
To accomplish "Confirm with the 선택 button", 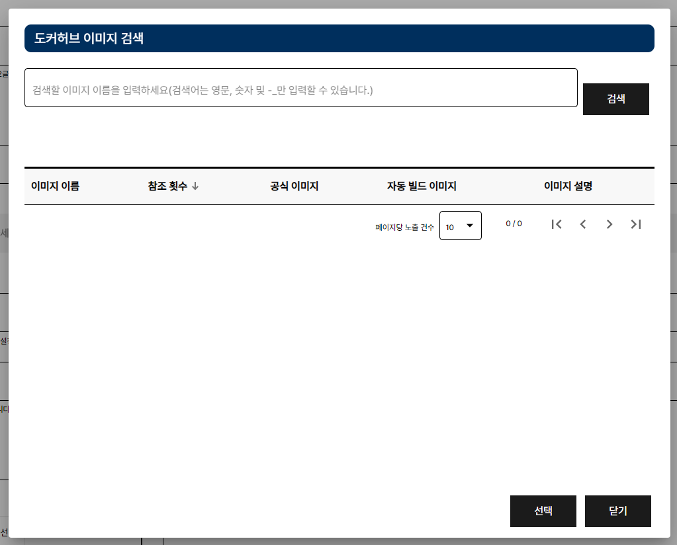I will [x=543, y=511].
